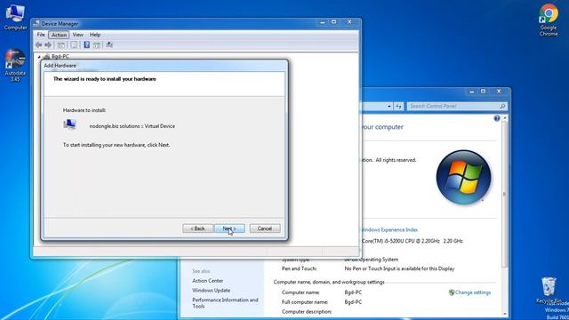The height and width of the screenshot is (320, 569).
Task: Click 'nodongle.biz solutions :: Virtual Device' text
Action: [132, 126]
